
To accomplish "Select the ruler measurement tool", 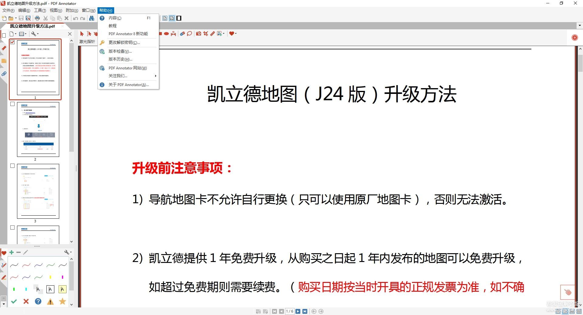I will (x=213, y=34).
